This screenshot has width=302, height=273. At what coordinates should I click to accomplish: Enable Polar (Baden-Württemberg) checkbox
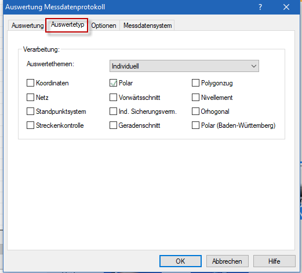coord(195,125)
